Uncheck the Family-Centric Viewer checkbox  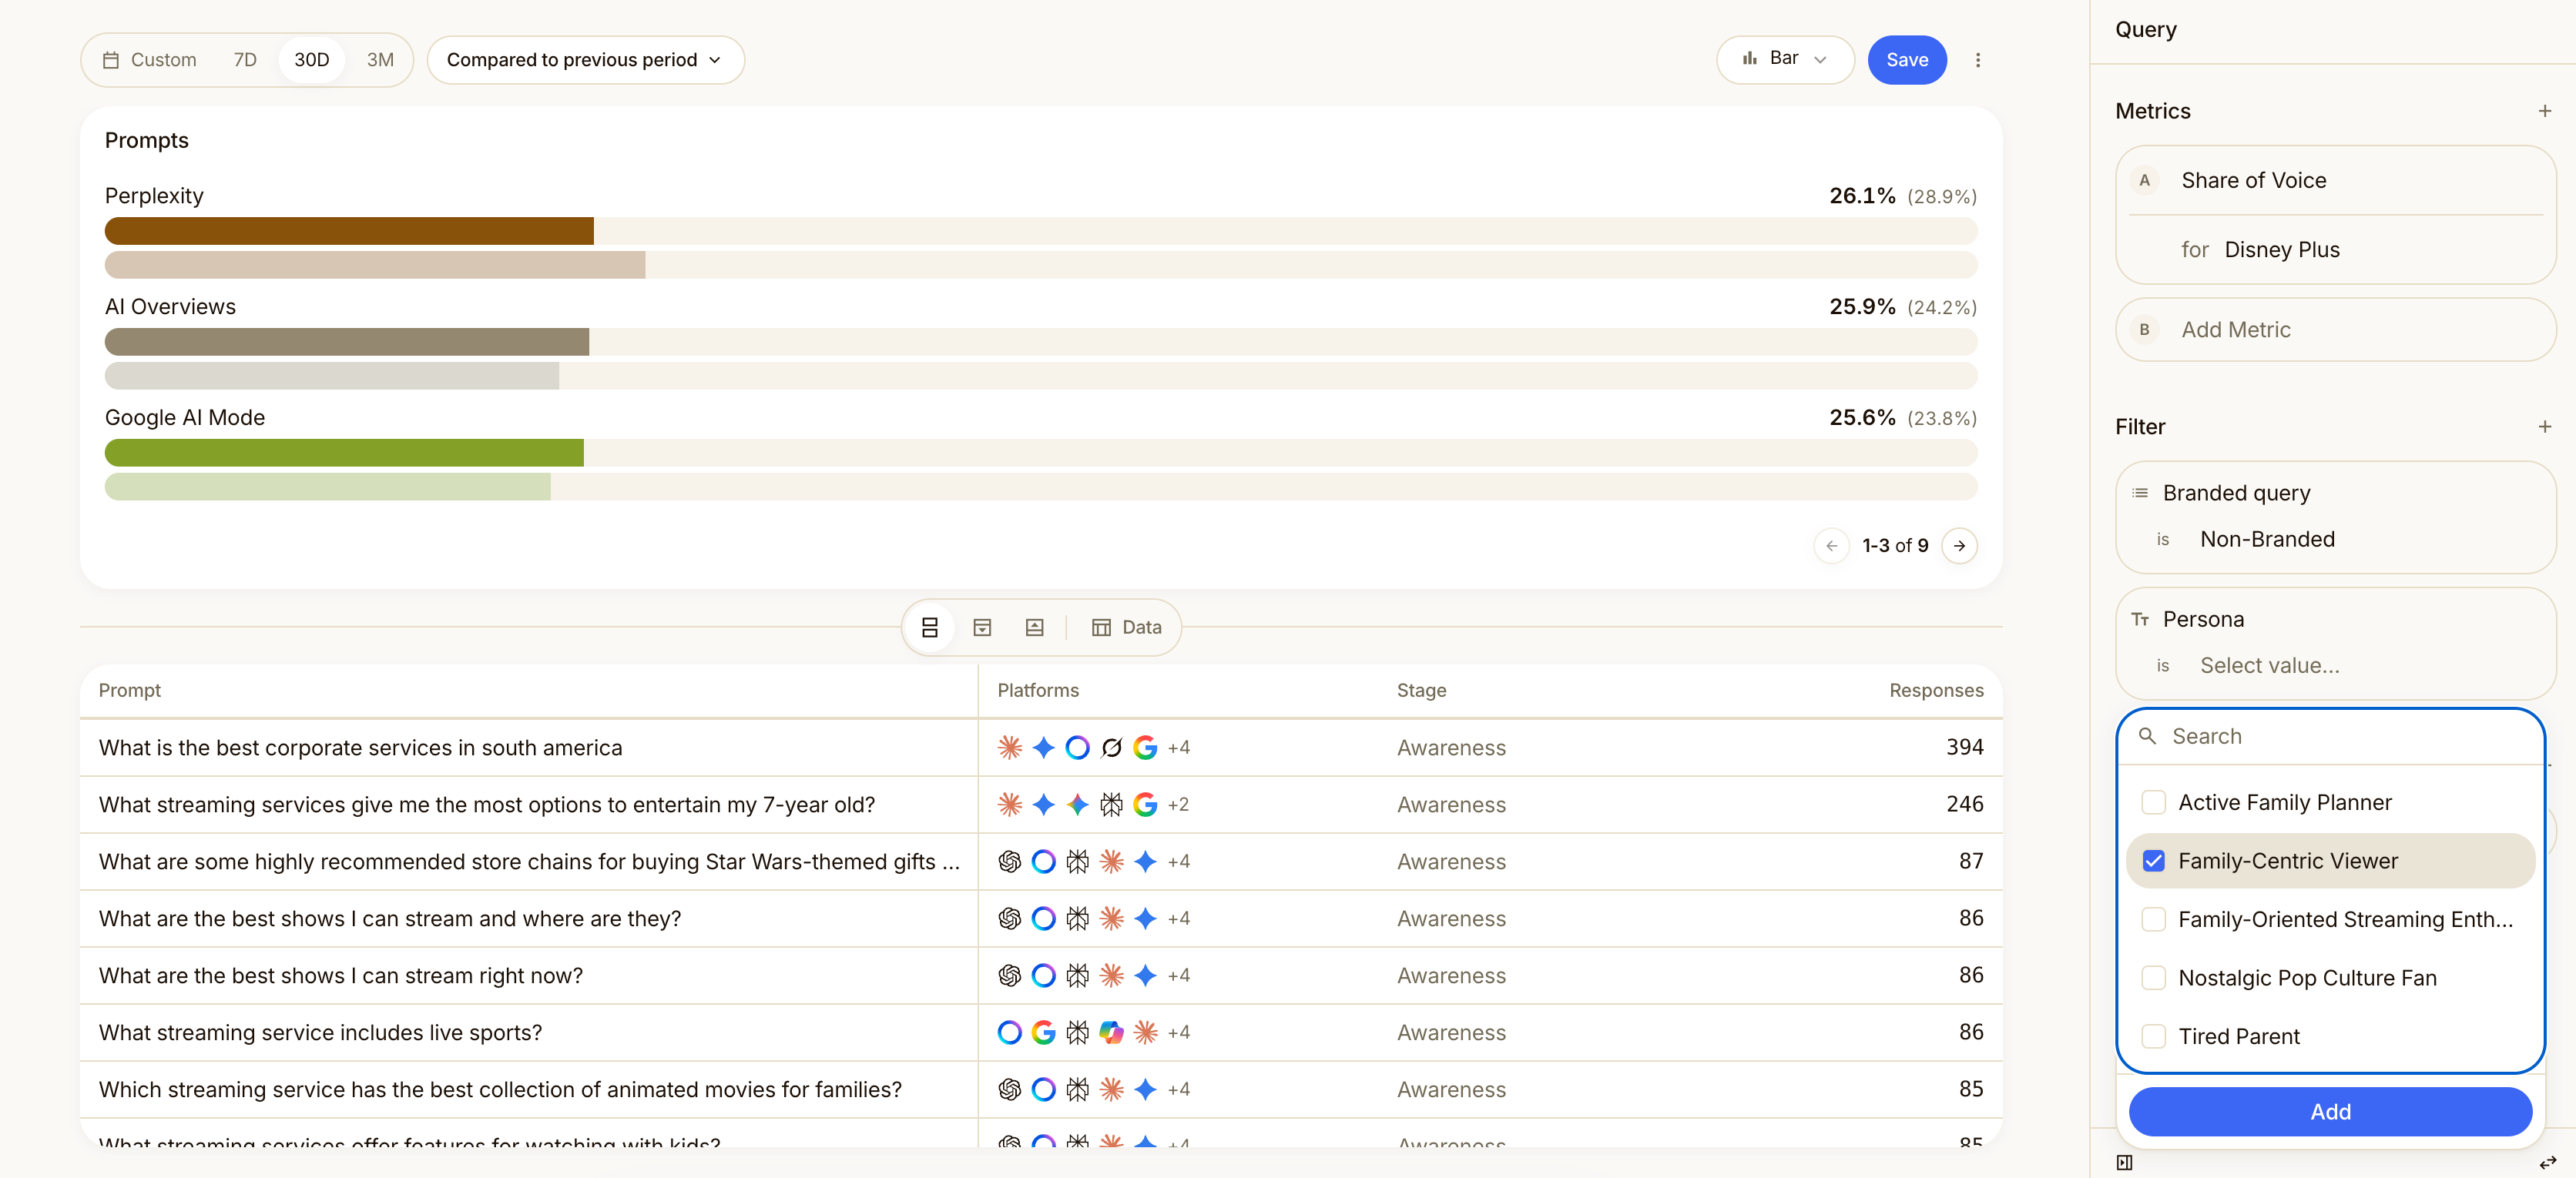[x=2153, y=862]
